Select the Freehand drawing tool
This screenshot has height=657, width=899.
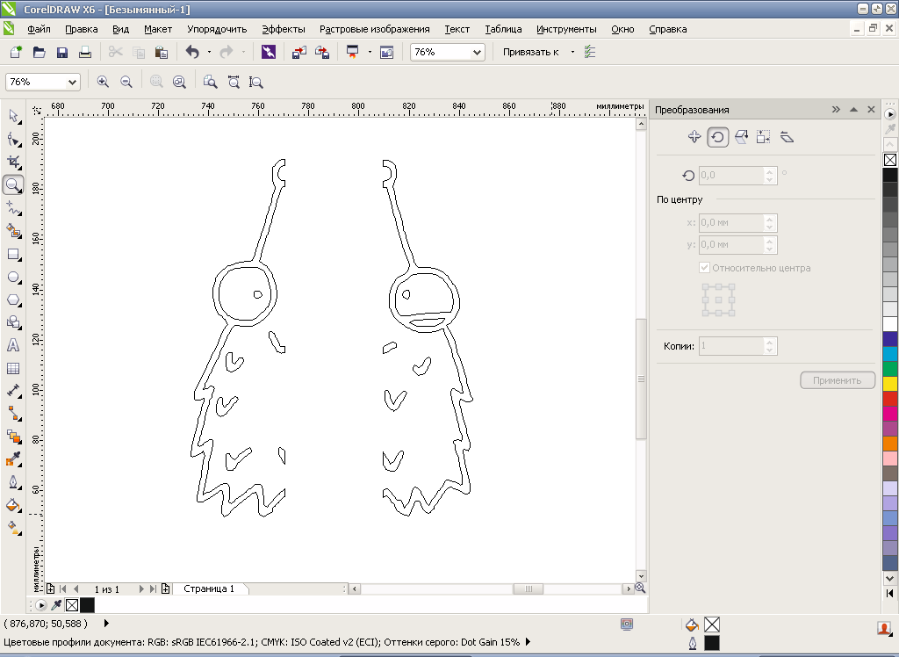click(x=13, y=207)
